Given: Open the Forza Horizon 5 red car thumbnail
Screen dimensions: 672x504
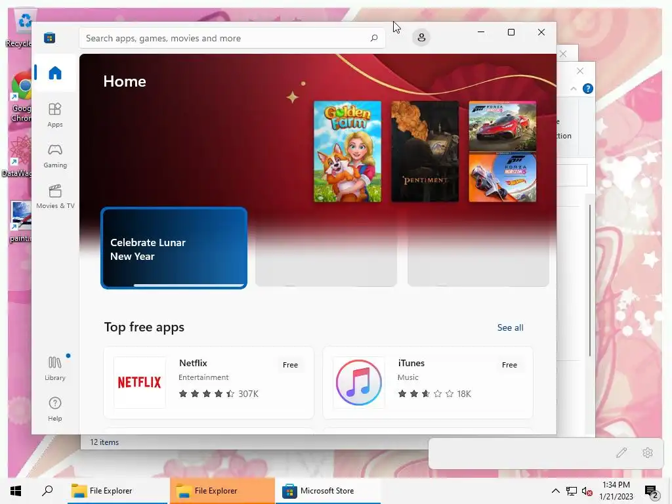Looking at the screenshot, I should pyautogui.click(x=502, y=127).
